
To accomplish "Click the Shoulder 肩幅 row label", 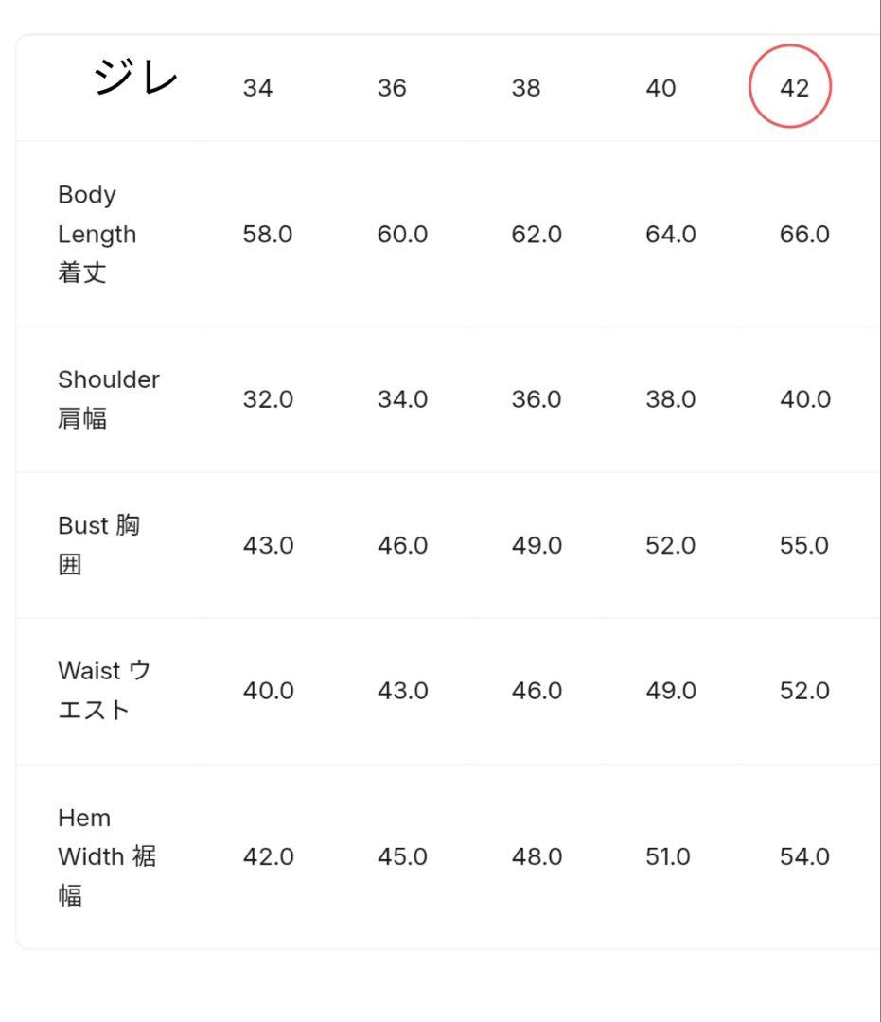I will [108, 398].
